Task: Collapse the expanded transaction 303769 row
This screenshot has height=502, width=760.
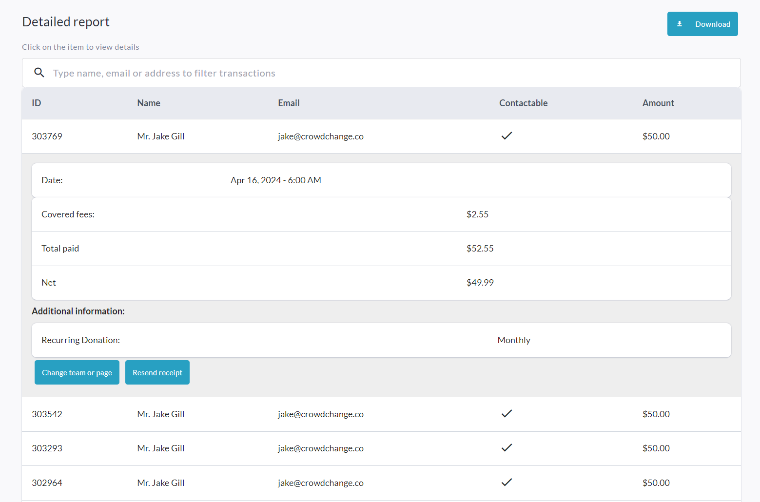Action: [47, 136]
